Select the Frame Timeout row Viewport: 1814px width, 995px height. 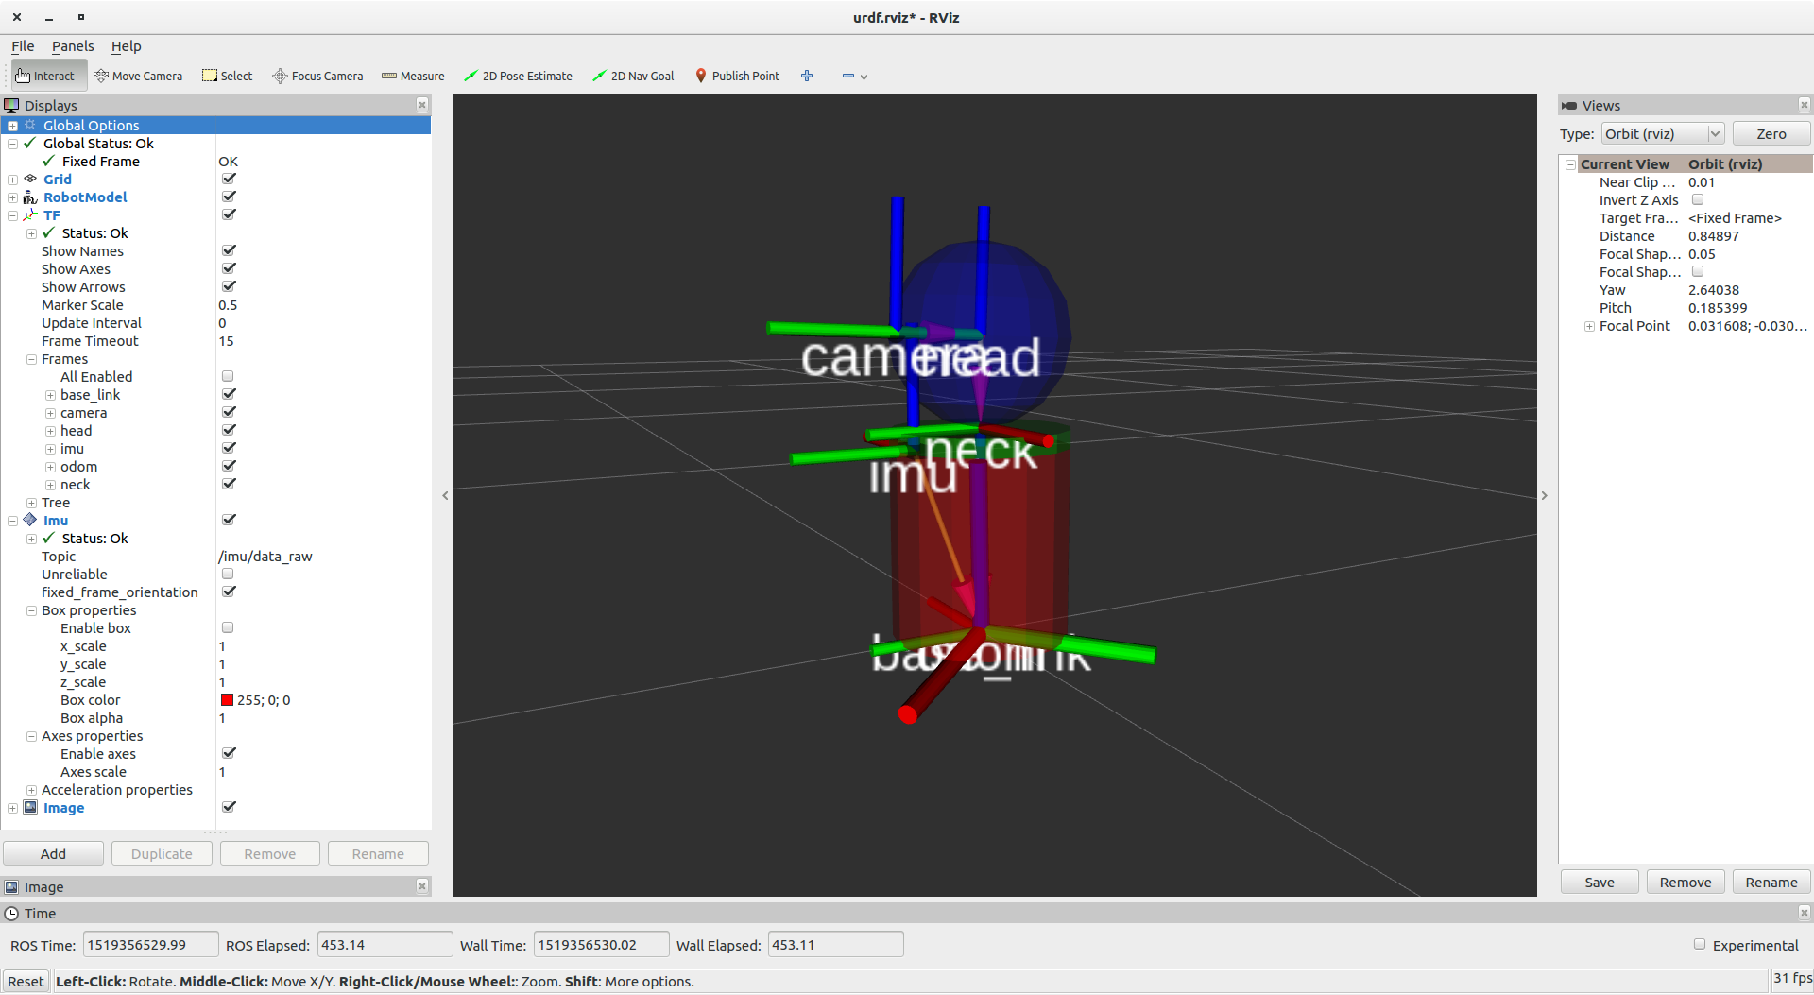[x=215, y=341]
